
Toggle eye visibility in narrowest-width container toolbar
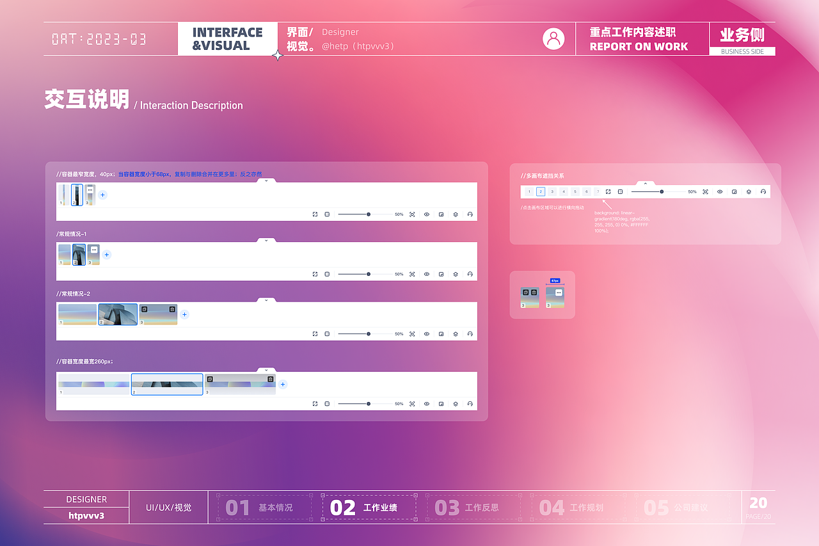tap(427, 214)
